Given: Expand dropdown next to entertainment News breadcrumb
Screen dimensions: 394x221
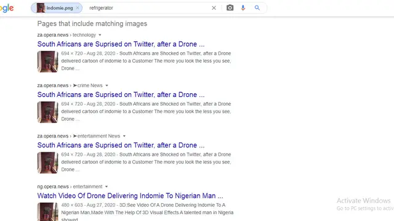Looking at the screenshot, I should point(124,136).
